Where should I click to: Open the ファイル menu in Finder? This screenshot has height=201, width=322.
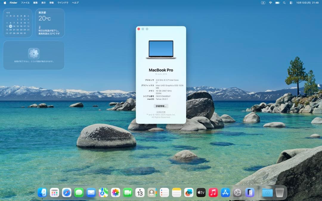[x=25, y=3]
